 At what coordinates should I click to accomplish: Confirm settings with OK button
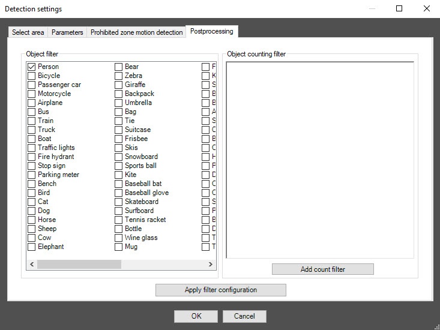point(196,316)
